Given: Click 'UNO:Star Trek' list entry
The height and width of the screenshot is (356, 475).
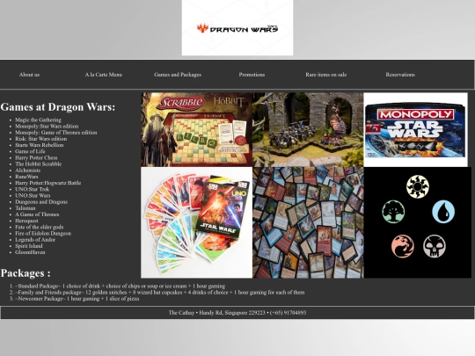Looking at the screenshot, I should tap(33, 189).
